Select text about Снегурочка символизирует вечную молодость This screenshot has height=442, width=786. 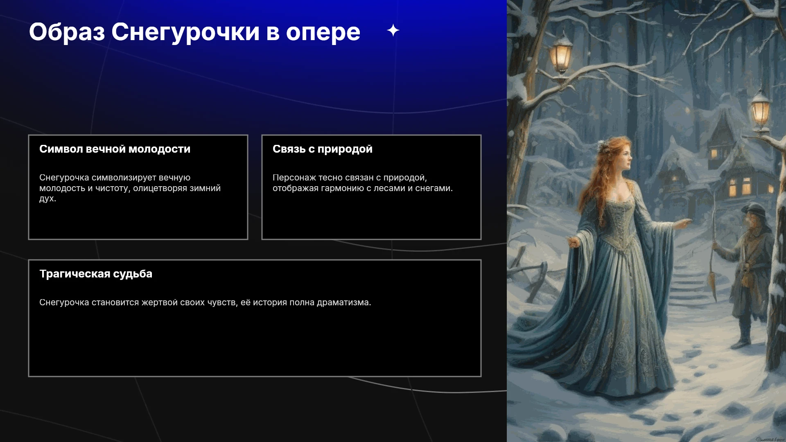130,188
